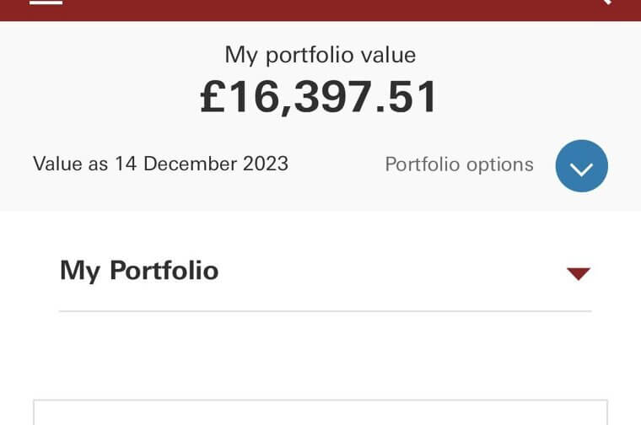Image resolution: width=641 pixels, height=425 pixels.
Task: Expand the My Portfolio red triangle arrow
Action: point(579,273)
